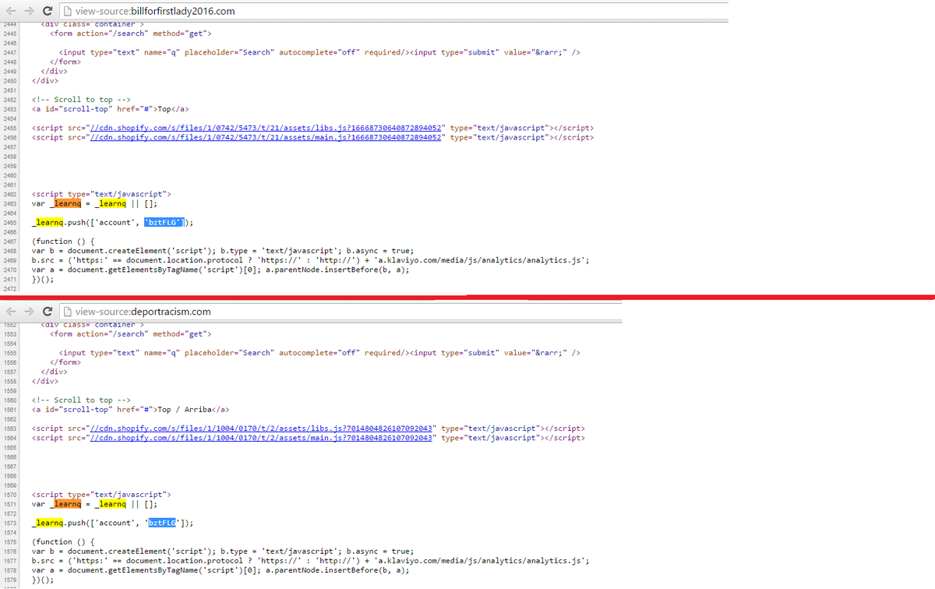Click the closing </form> tag on line 2448
The image size is (935, 589).
coord(65,62)
